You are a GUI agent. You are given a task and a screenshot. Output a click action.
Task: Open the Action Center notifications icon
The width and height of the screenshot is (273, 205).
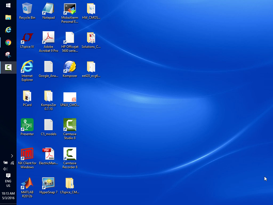[8, 175]
